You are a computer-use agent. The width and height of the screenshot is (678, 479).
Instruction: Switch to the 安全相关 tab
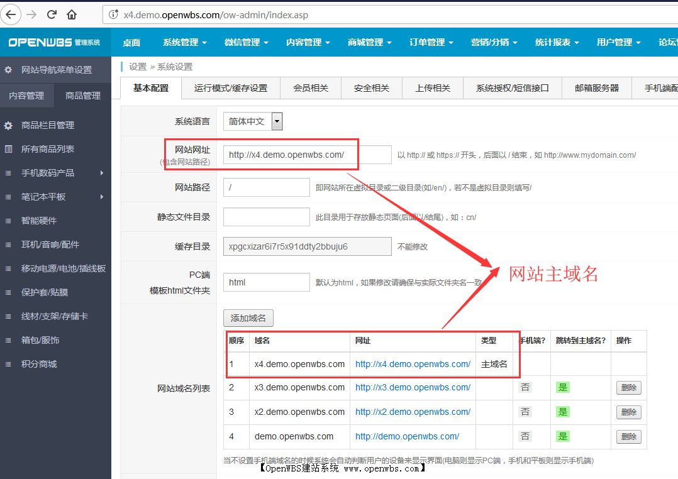371,88
